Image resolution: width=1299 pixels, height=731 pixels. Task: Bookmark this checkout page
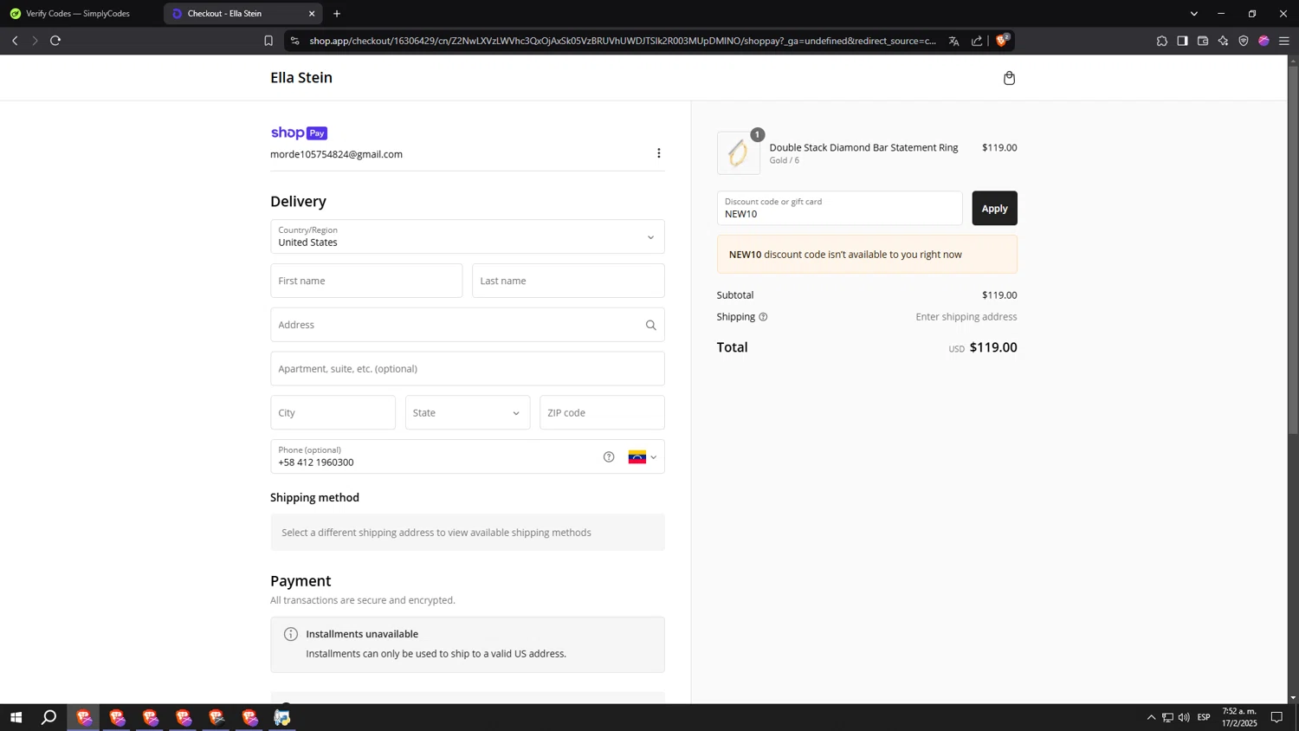pos(268,41)
